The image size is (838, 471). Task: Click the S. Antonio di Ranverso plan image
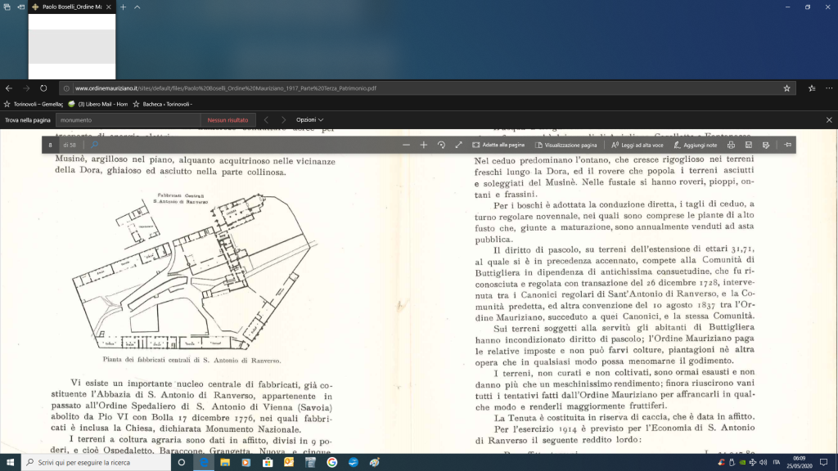point(194,271)
